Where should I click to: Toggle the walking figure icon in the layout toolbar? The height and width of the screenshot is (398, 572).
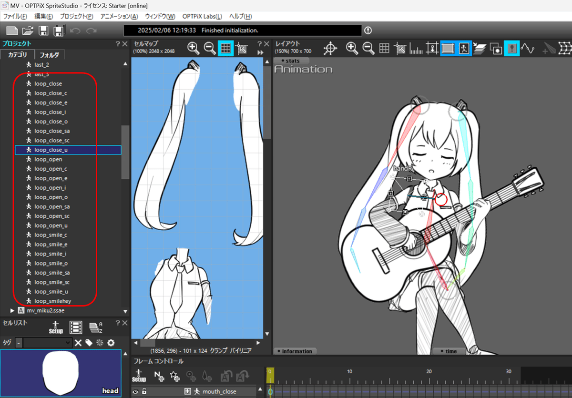(x=464, y=48)
